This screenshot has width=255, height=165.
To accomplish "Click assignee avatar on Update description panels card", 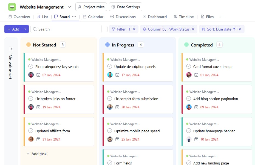I will click(x=110, y=75).
